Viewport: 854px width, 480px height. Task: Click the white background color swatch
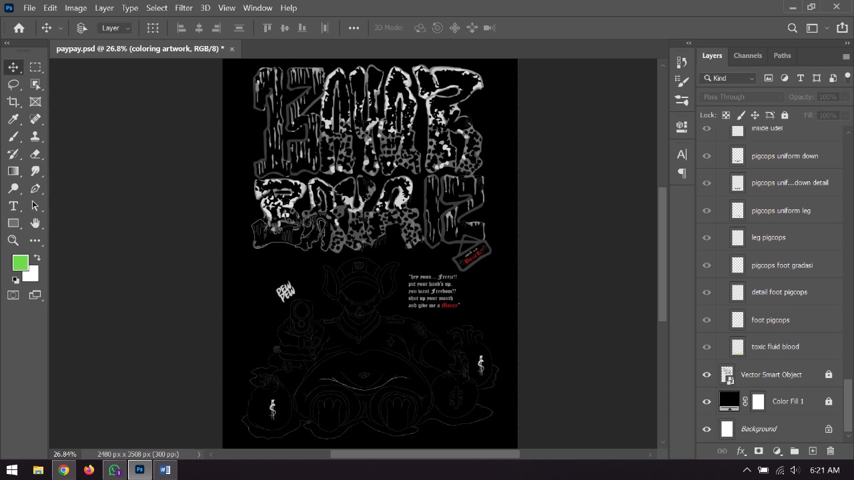pyautogui.click(x=33, y=276)
